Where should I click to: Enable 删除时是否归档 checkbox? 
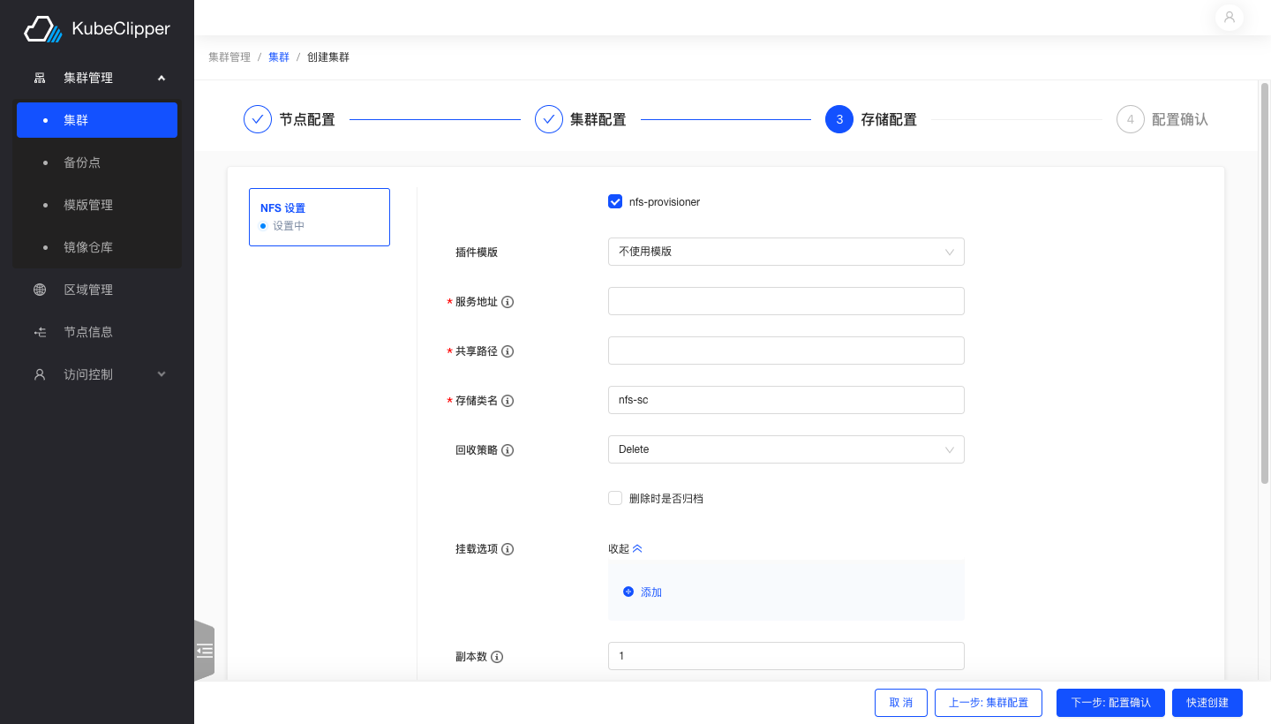point(615,498)
